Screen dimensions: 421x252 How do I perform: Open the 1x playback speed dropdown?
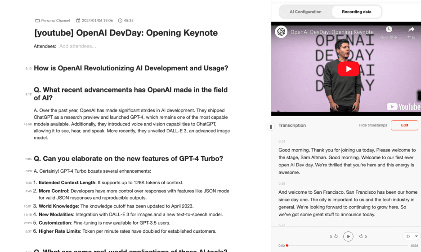tap(412, 236)
